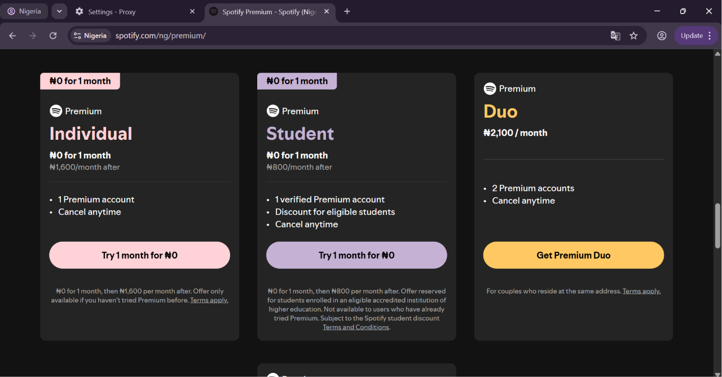Click the Duo plan heading
This screenshot has width=722, height=377.
click(500, 111)
